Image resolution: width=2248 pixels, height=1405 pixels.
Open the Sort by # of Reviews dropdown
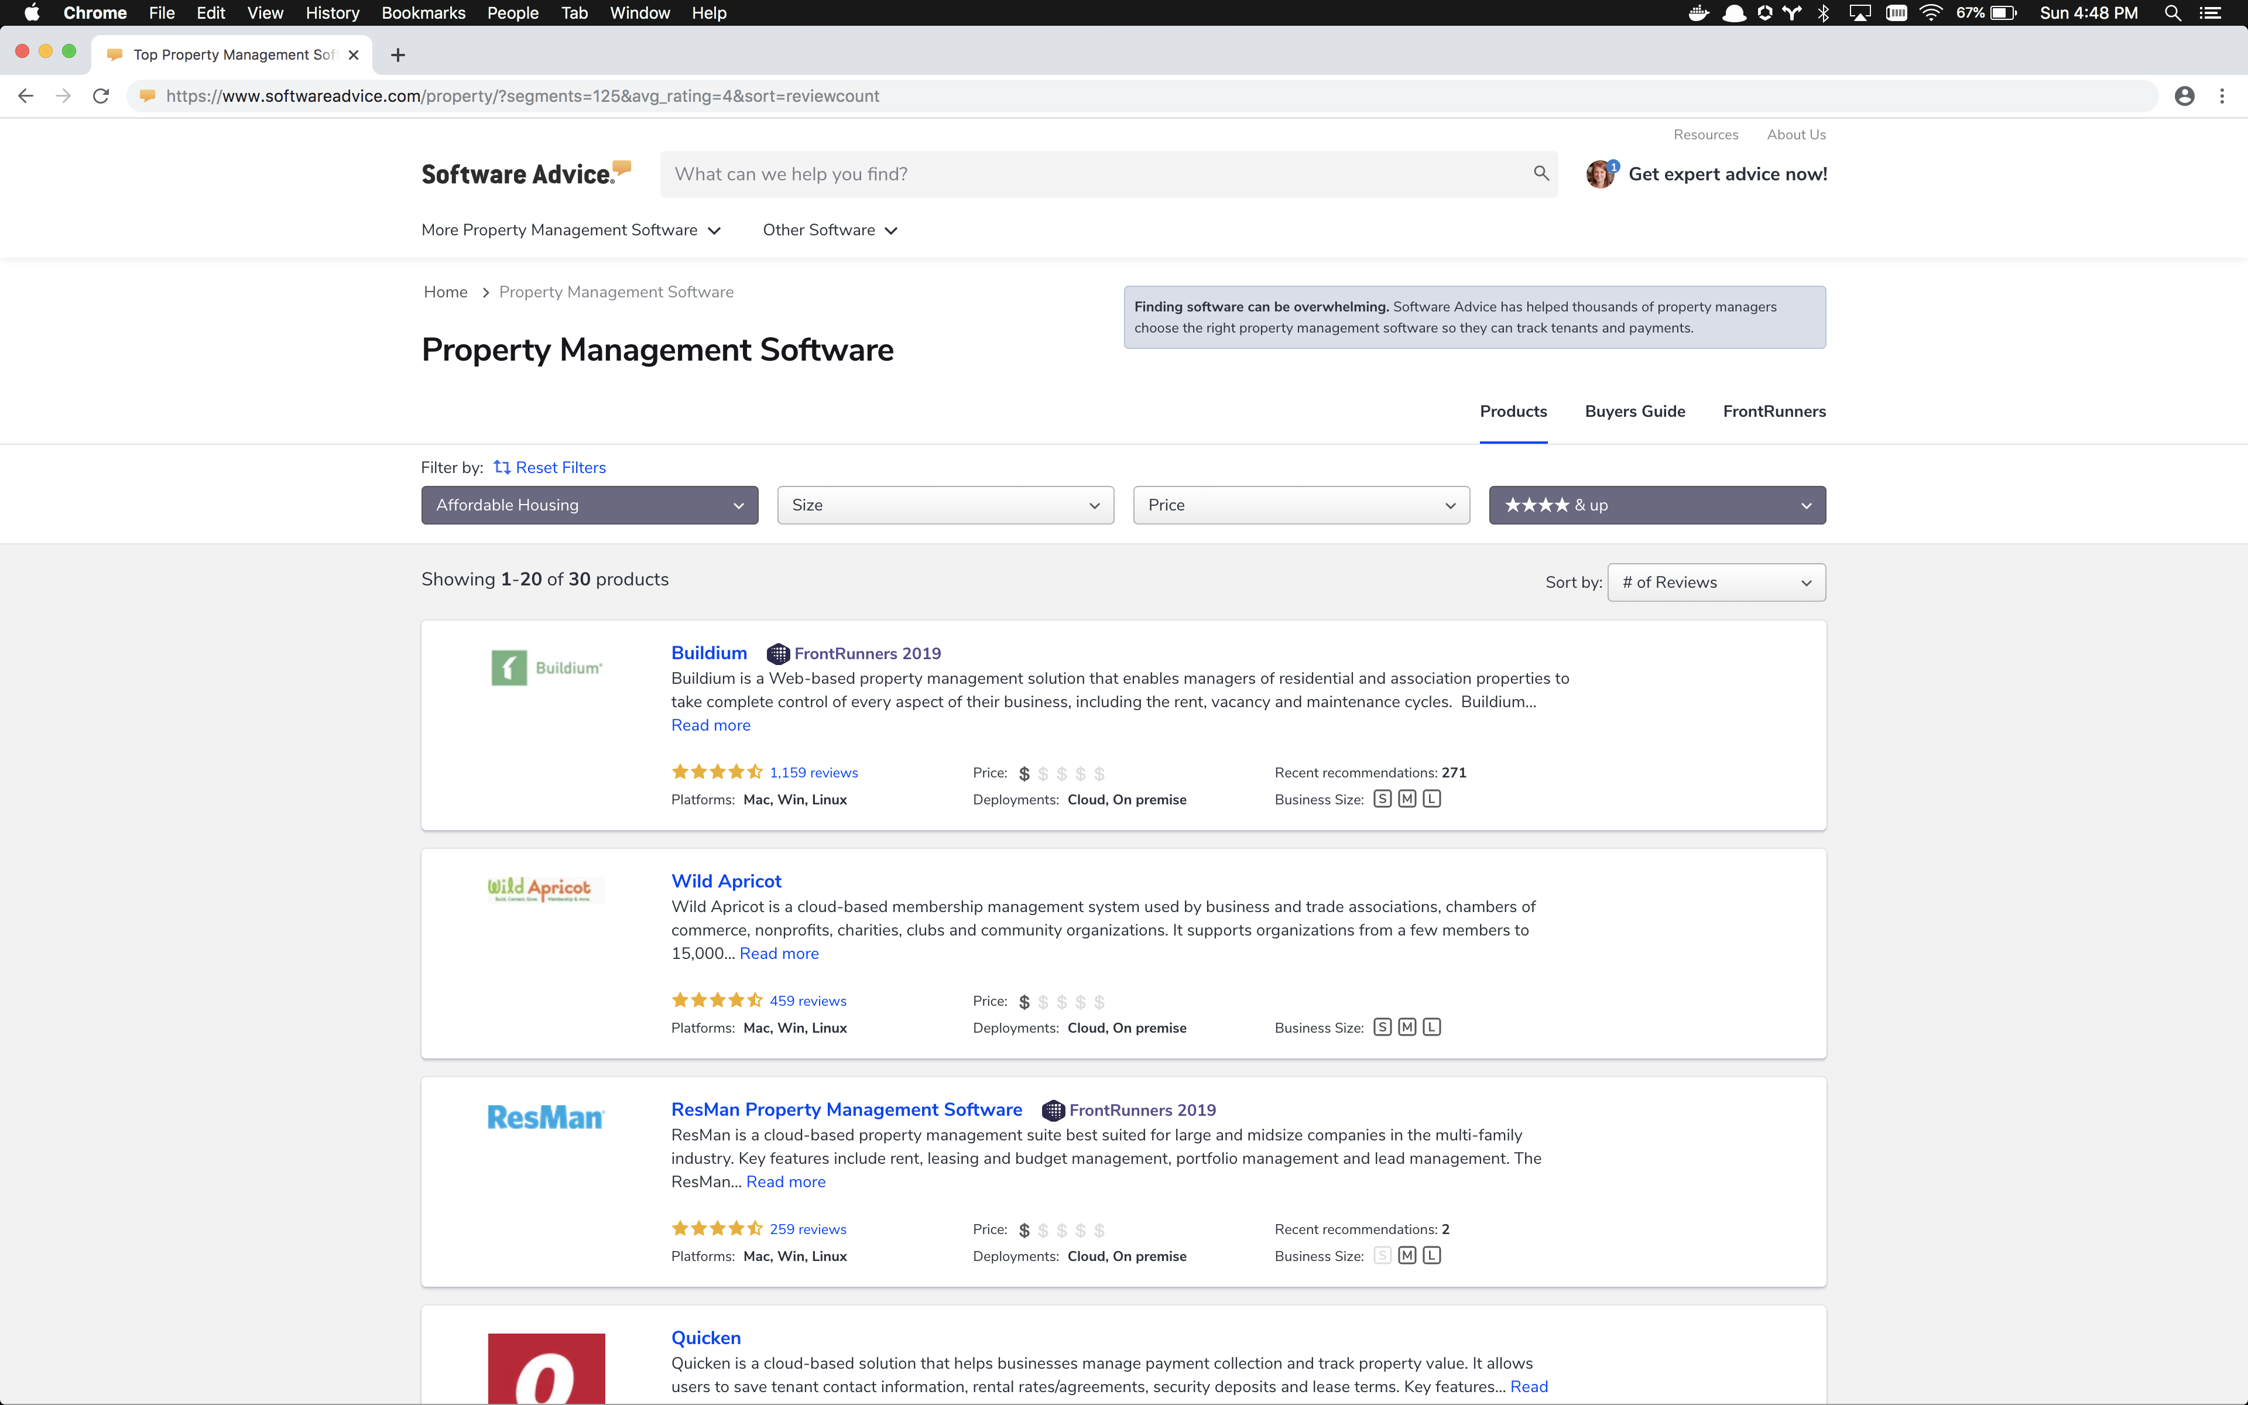pyautogui.click(x=1716, y=582)
